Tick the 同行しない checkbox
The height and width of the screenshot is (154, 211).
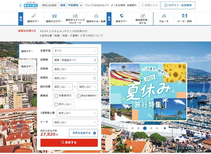(56, 105)
